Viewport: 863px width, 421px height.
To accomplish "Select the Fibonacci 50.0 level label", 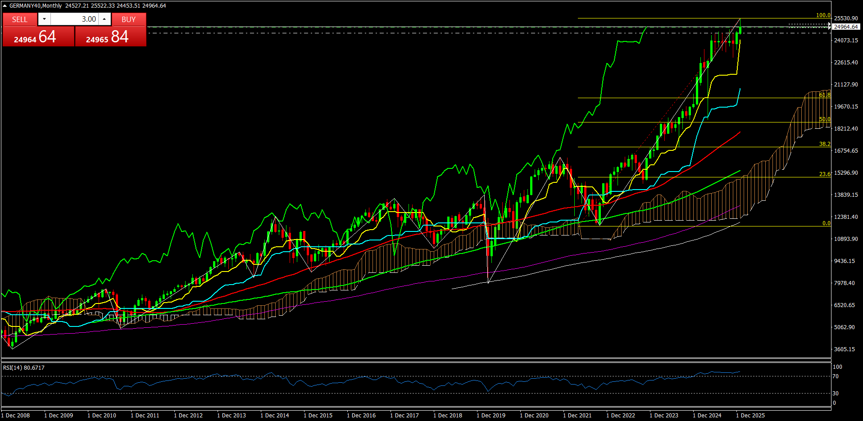I will [825, 119].
